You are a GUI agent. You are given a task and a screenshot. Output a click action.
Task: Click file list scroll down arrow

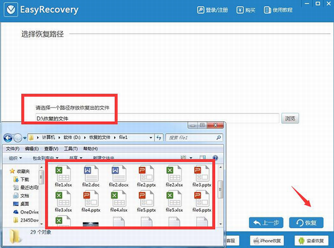pos(220,224)
